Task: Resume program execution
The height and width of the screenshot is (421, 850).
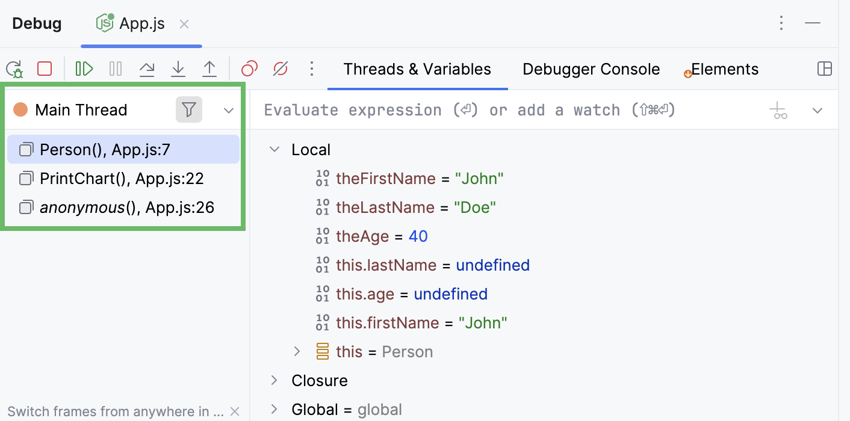Action: click(x=84, y=69)
